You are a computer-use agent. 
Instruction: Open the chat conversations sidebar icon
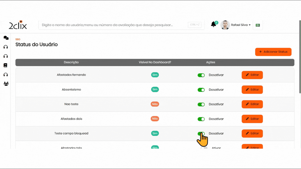6,38
